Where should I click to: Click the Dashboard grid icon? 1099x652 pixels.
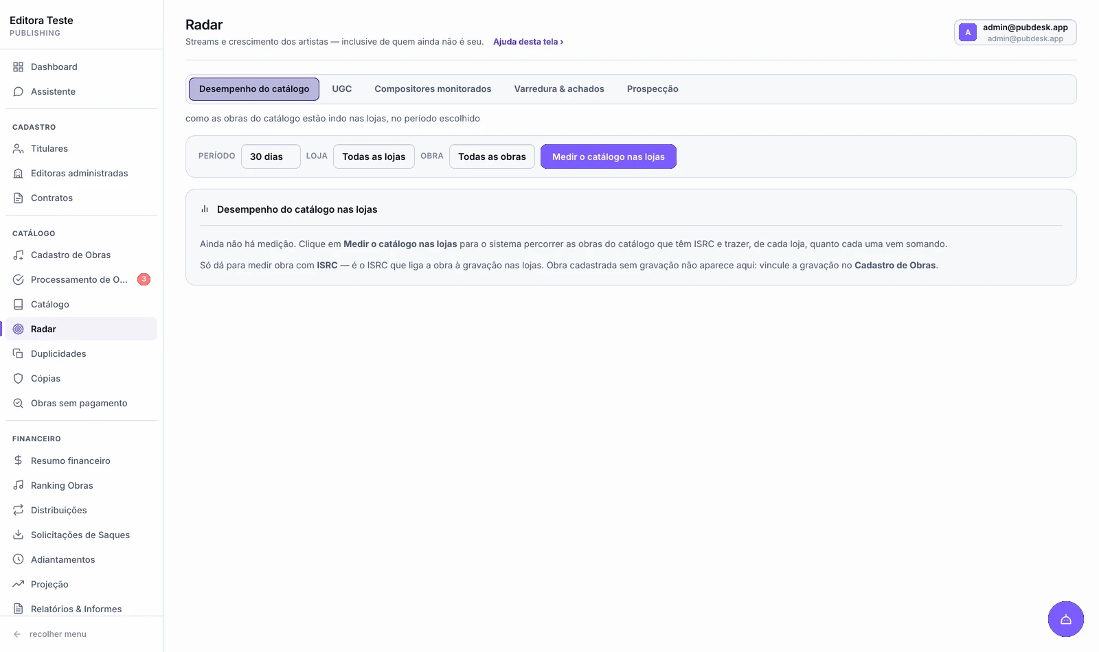[19, 67]
